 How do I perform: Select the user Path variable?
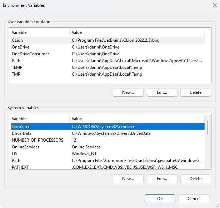pos(108,61)
